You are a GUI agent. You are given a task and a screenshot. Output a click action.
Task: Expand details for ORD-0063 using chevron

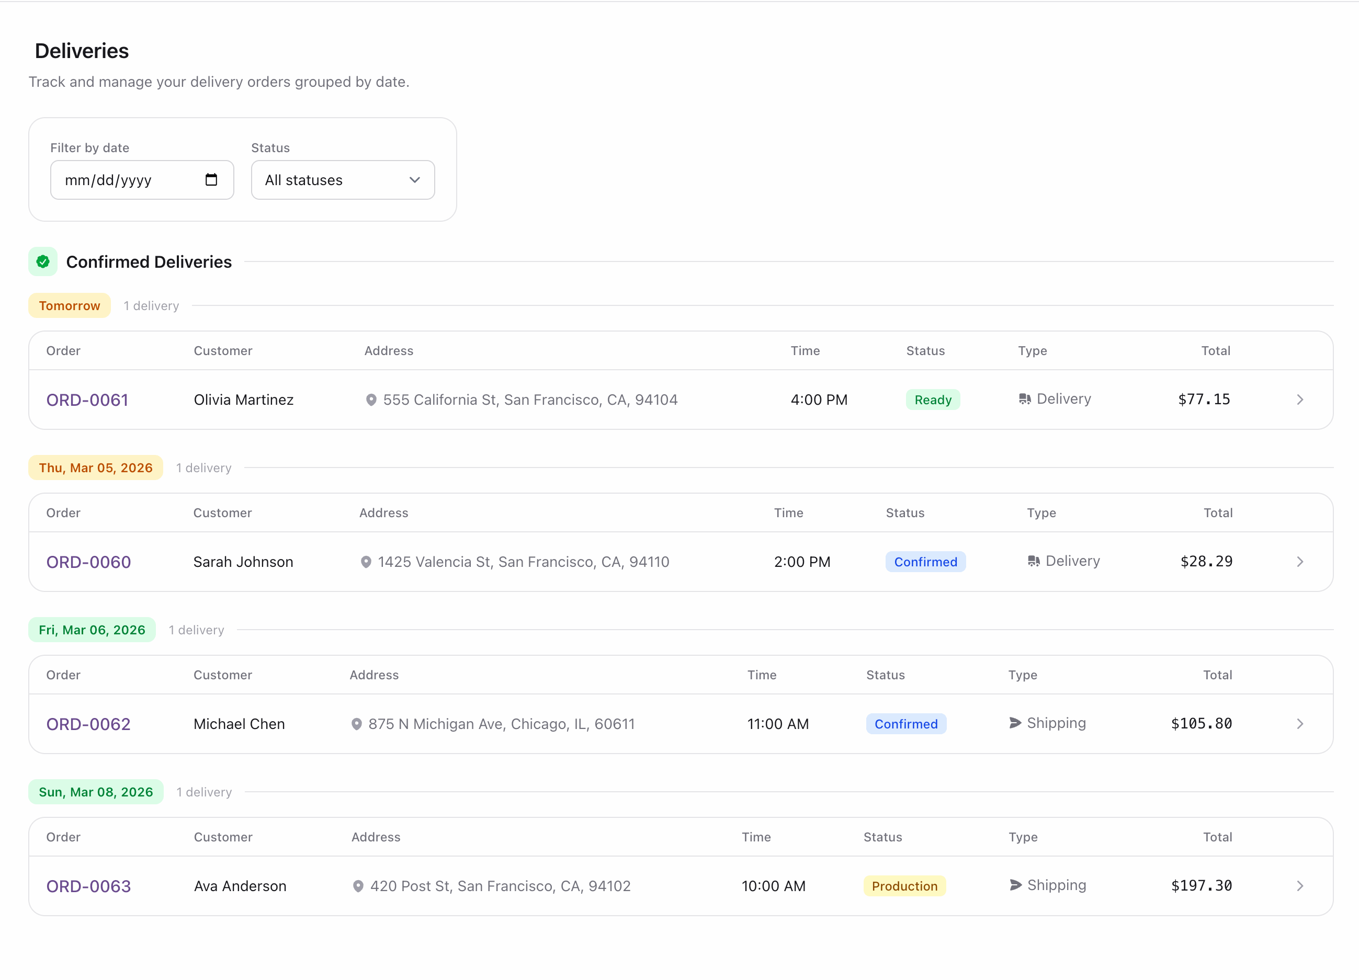[1300, 885]
